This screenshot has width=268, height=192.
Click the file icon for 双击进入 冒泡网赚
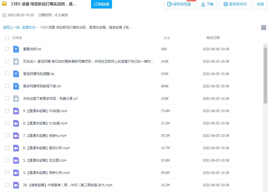[x=16, y=62]
